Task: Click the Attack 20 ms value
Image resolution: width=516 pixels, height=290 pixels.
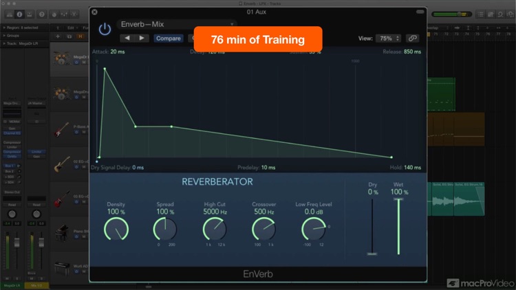Action: [x=118, y=52]
